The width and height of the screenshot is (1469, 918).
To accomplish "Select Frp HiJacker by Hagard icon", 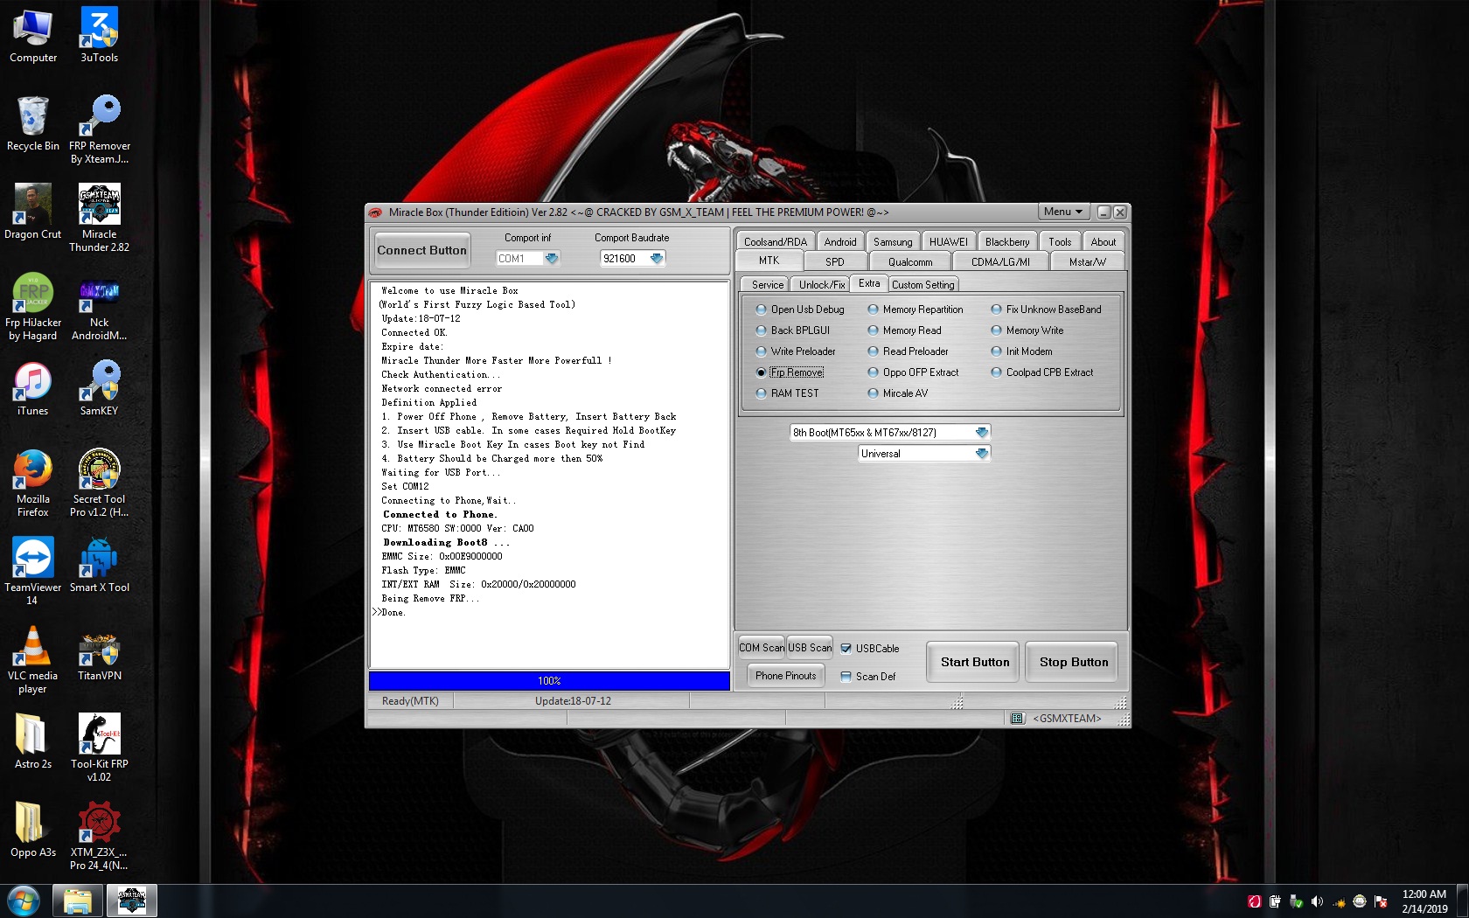I will (x=33, y=307).
